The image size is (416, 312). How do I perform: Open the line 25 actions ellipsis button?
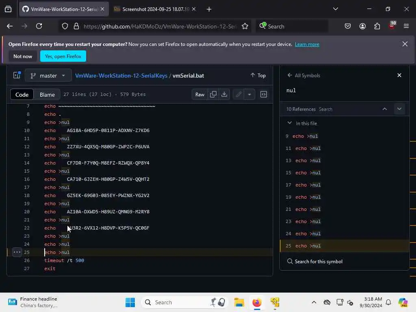coord(17,252)
